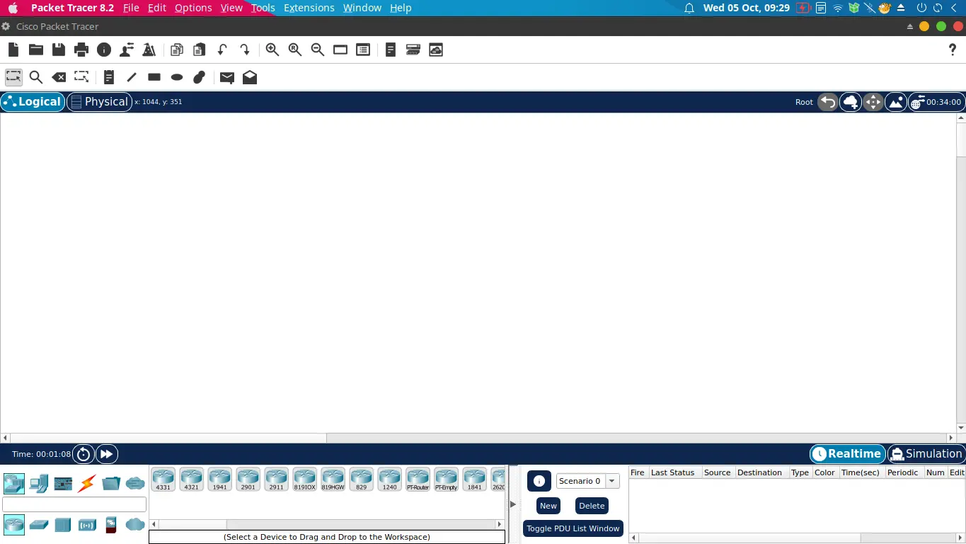Open macOS notification bell in menu bar
Image resolution: width=966 pixels, height=544 pixels.
[689, 8]
